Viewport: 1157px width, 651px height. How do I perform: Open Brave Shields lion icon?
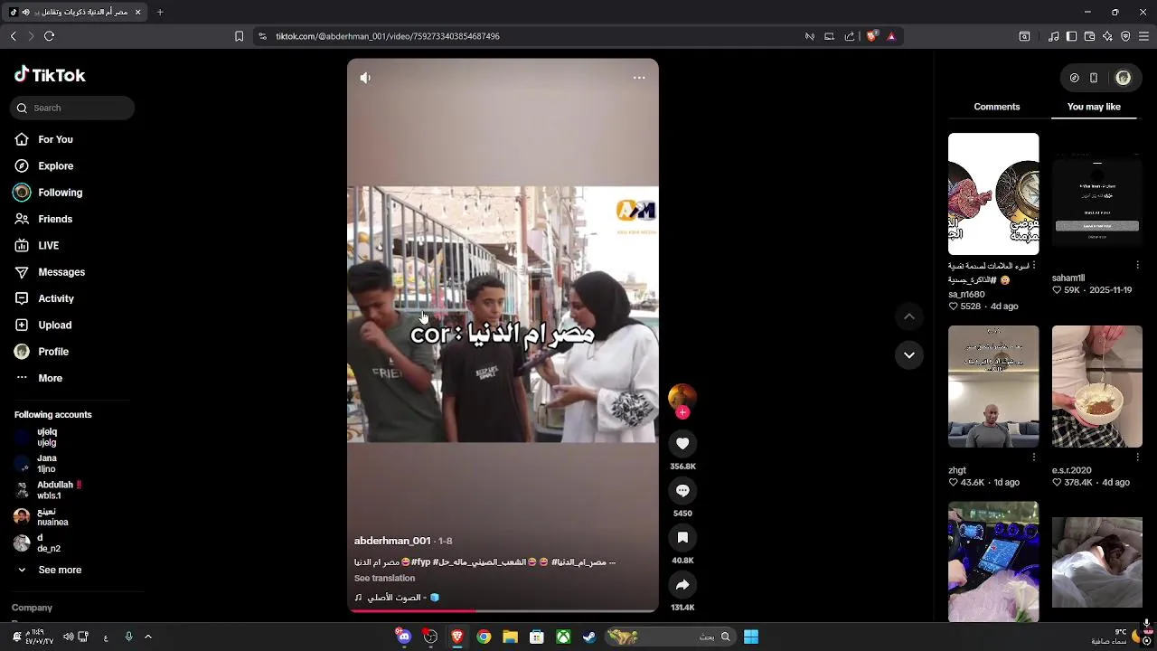click(871, 36)
